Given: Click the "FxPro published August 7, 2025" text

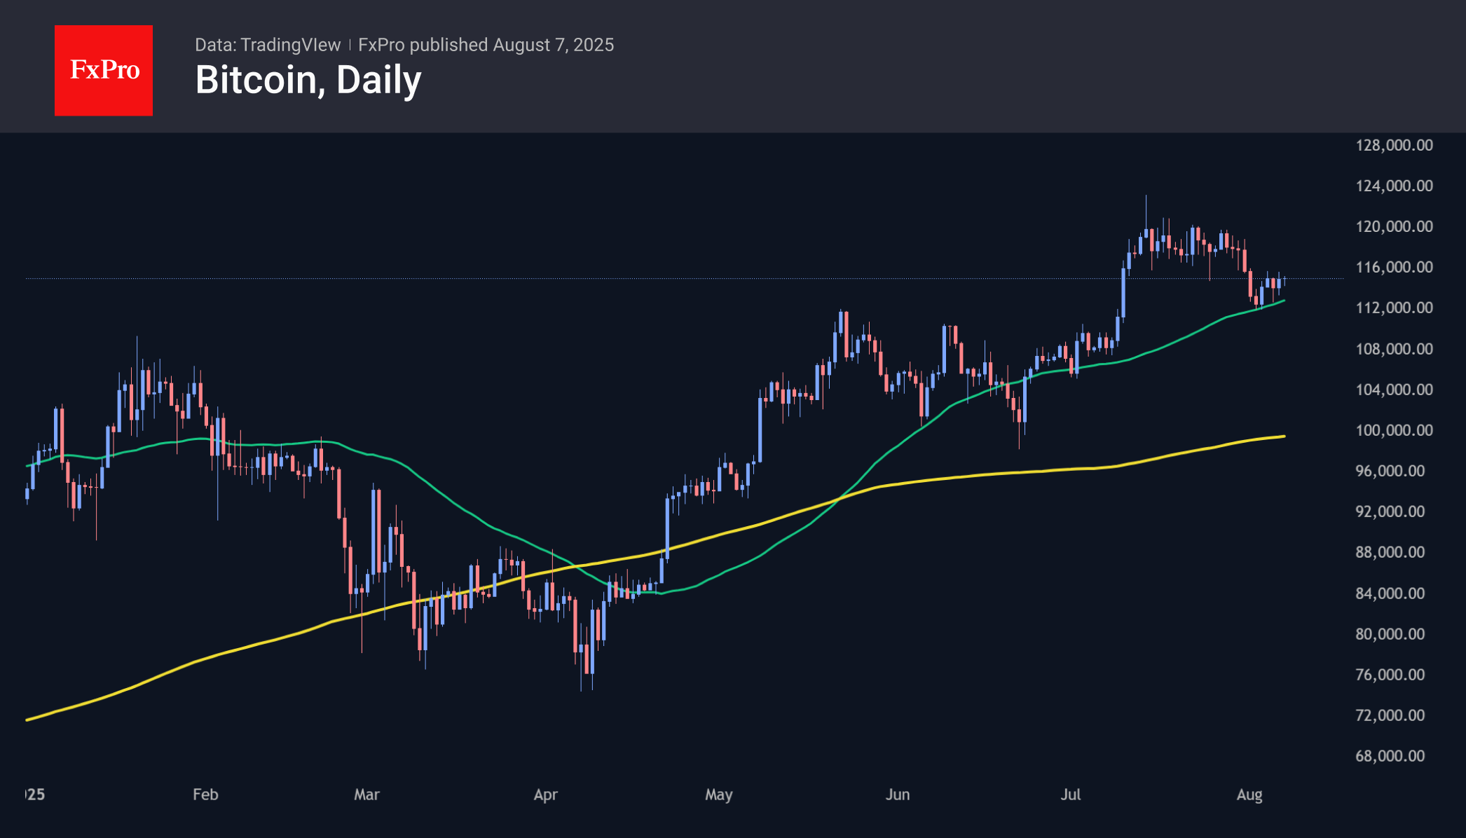Looking at the screenshot, I should tap(486, 45).
